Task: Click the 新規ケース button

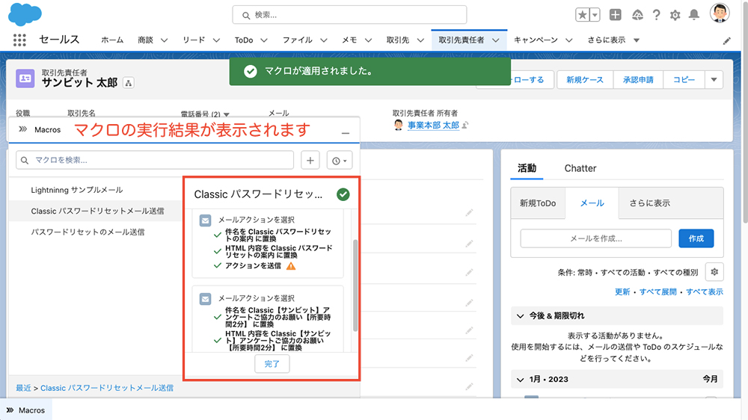Action: pyautogui.click(x=585, y=80)
